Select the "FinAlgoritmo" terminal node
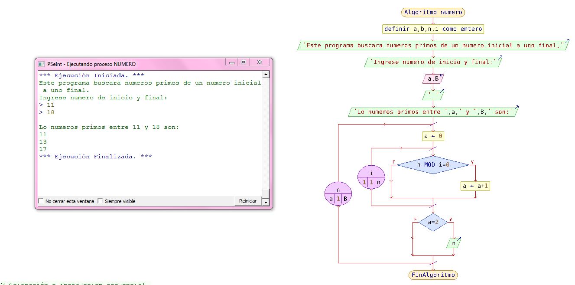 432,275
